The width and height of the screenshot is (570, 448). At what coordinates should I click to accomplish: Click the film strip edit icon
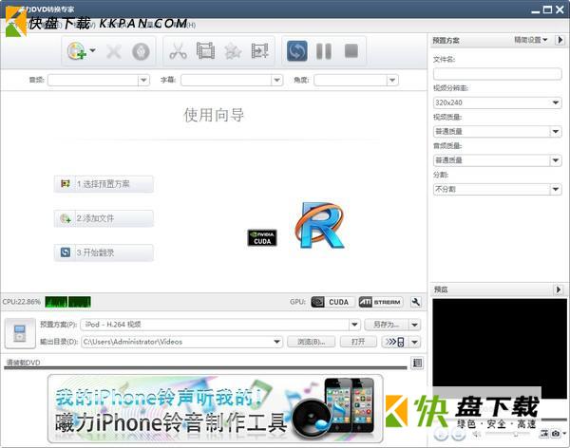click(x=205, y=51)
